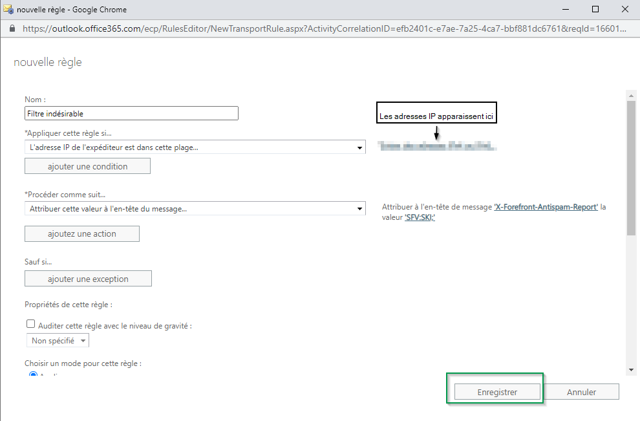Focus the Nom text field
Image resolution: width=640 pixels, height=421 pixels.
tap(131, 113)
